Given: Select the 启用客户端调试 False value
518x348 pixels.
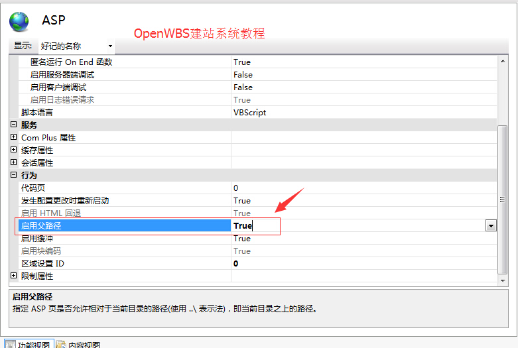Looking at the screenshot, I should pyautogui.click(x=243, y=87).
